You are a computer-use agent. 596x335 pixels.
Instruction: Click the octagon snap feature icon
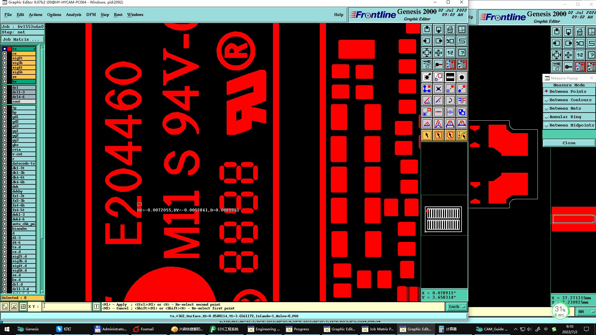click(x=462, y=77)
